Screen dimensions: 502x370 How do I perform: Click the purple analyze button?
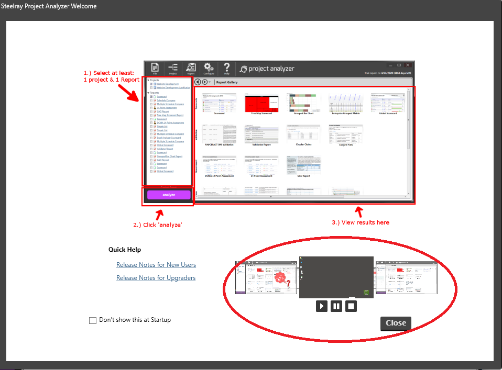pyautogui.click(x=169, y=195)
